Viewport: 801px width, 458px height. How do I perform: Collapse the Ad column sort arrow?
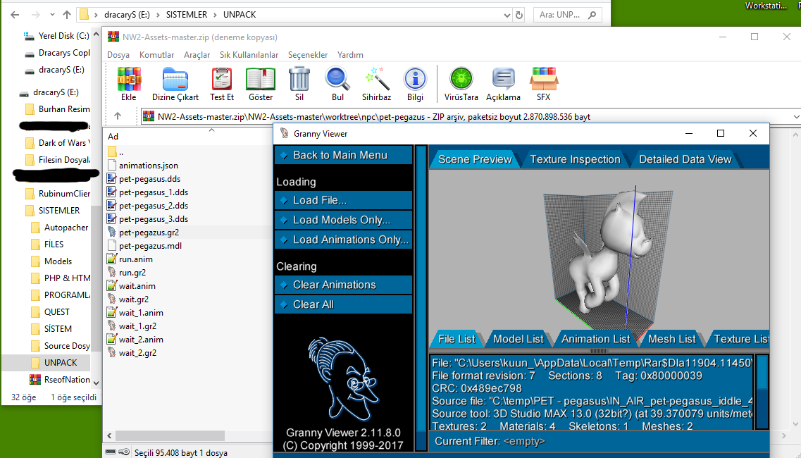click(211, 130)
